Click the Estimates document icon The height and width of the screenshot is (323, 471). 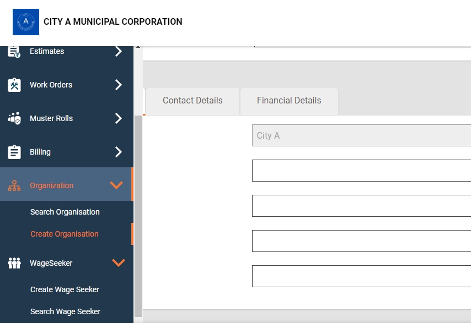coord(14,52)
